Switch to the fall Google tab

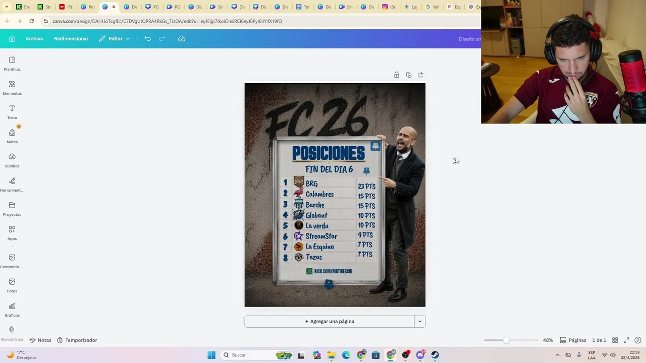tap(432, 7)
